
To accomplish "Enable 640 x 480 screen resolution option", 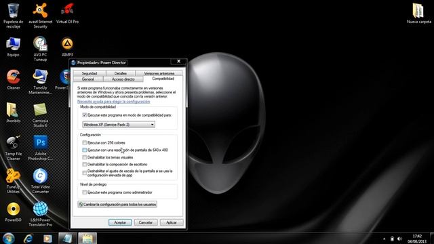I will [84, 150].
